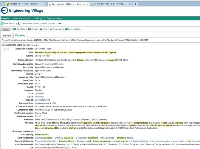Click the Input modes uncontrolled term
The width and height of the screenshot is (200, 149).
click(x=179, y=141)
